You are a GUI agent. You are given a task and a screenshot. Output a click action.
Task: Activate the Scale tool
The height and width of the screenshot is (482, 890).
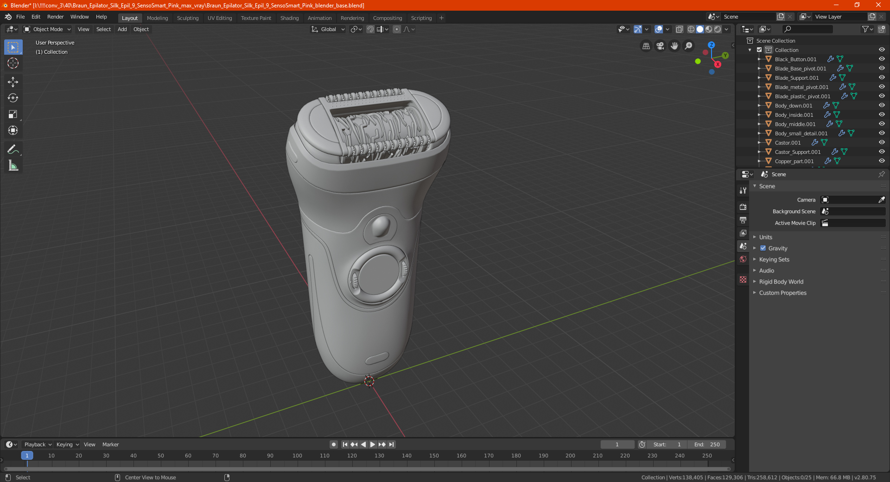click(x=13, y=114)
